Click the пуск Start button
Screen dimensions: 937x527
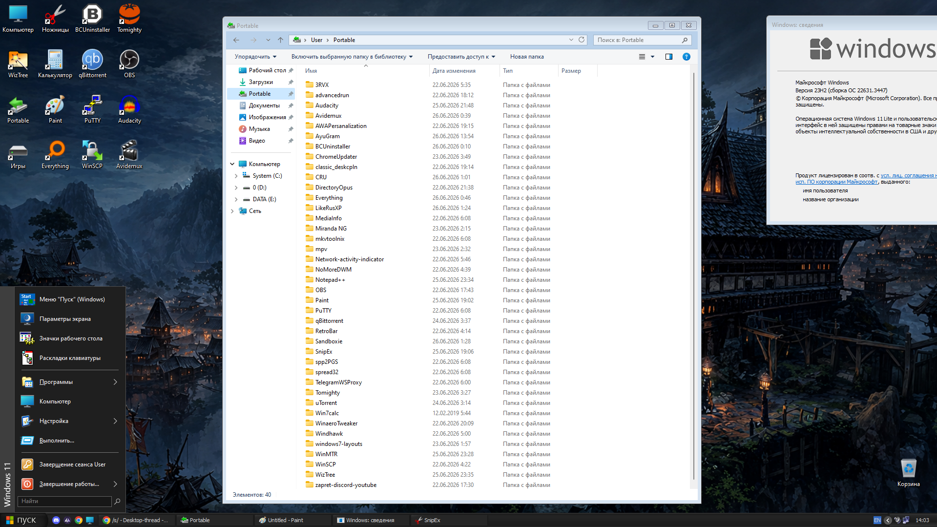[x=21, y=520]
